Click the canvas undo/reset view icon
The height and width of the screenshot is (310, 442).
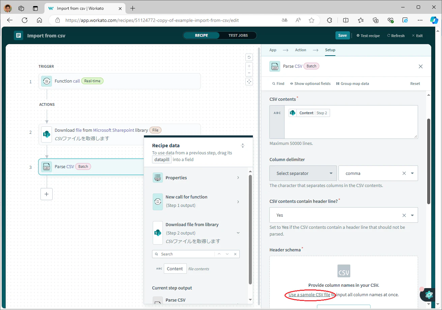pyautogui.click(x=249, y=57)
